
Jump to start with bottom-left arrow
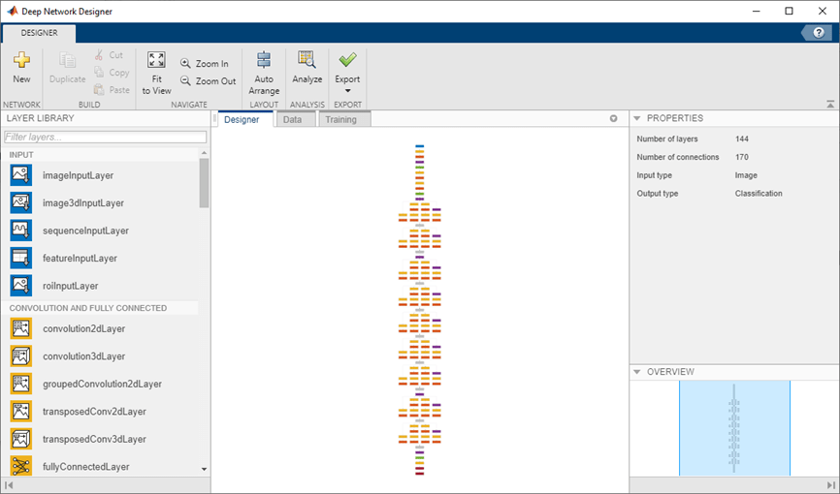point(9,485)
